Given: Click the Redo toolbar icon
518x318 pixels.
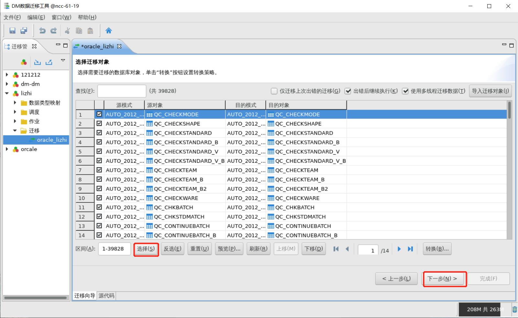Looking at the screenshot, I should point(54,30).
